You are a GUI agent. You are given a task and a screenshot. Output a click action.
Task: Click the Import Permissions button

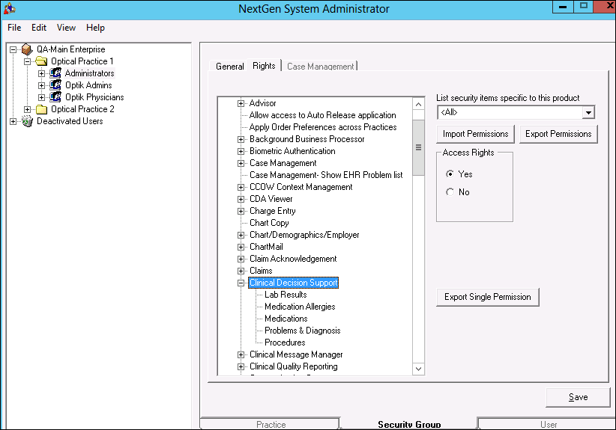475,134
